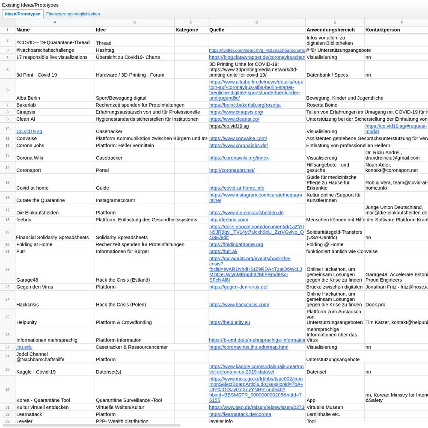Select the 'Noah Adler, kontakt@coronaport.net' cell
This screenshot has width=428, height=428.
tap(396, 168)
